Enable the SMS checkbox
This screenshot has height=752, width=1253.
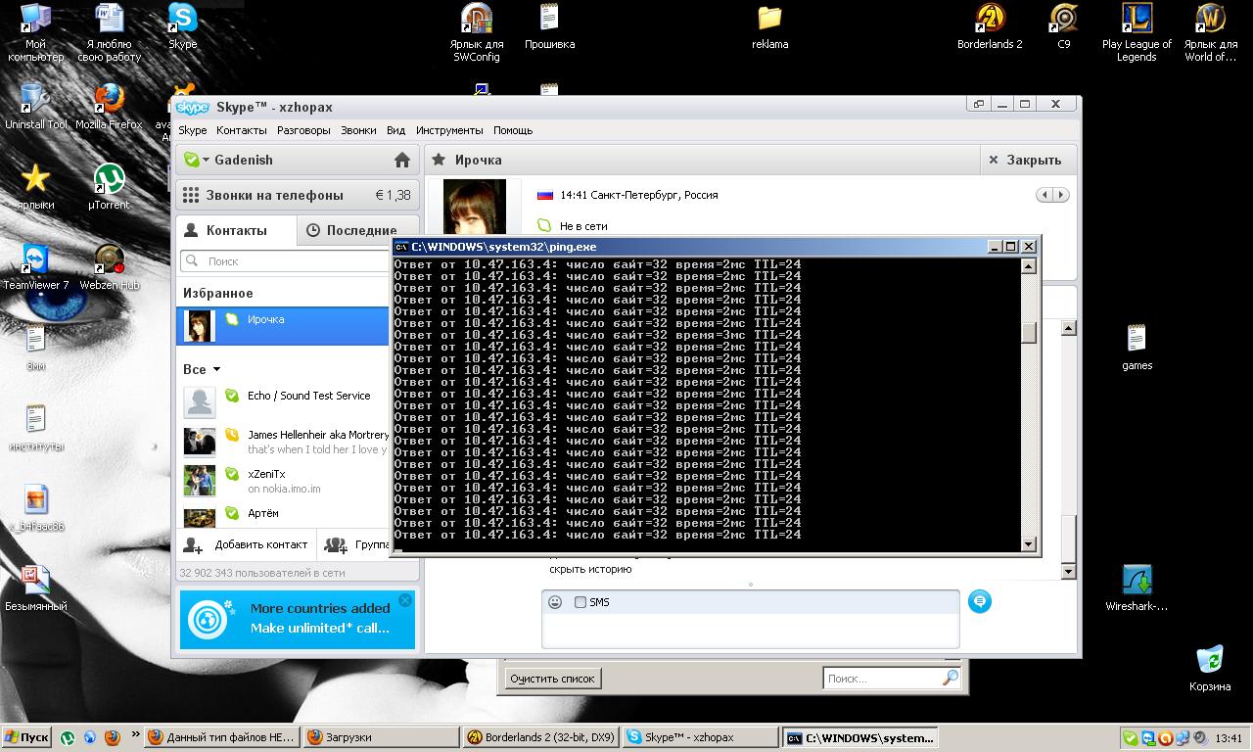580,602
